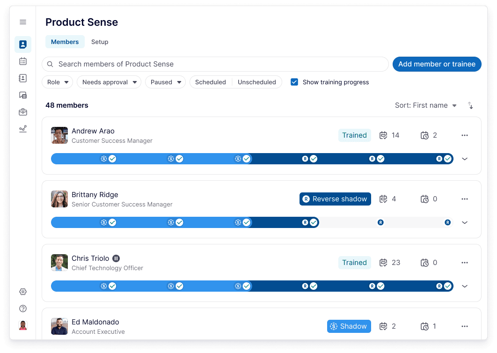The width and height of the screenshot is (497, 353).
Task: Click Brittany Ridge's Reverse shadow badge
Action: 335,199
